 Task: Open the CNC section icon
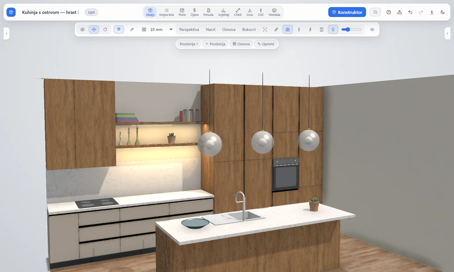tap(261, 12)
